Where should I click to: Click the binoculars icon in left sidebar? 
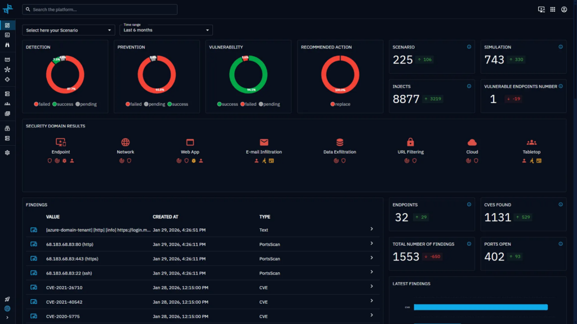7,44
